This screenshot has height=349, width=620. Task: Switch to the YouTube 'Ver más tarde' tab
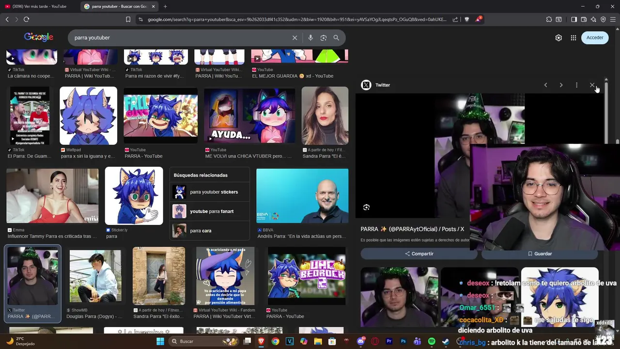[39, 6]
